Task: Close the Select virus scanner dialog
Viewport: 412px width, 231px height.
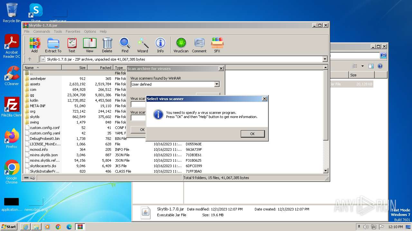Action: click(x=264, y=99)
